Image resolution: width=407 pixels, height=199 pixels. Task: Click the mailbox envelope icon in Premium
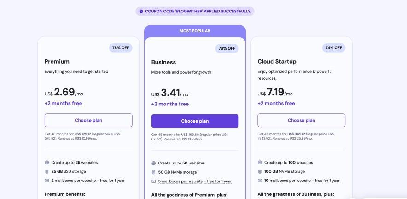coord(47,181)
